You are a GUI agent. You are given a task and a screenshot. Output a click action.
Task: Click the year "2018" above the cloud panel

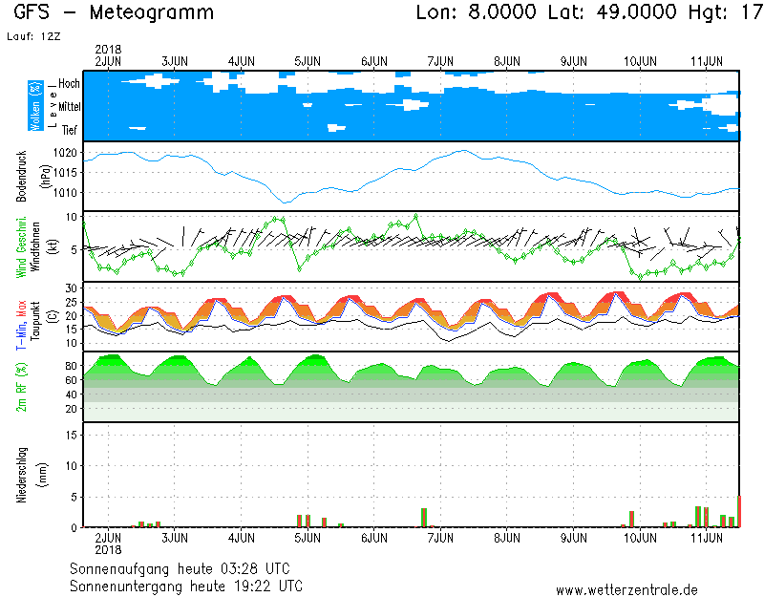pos(108,50)
